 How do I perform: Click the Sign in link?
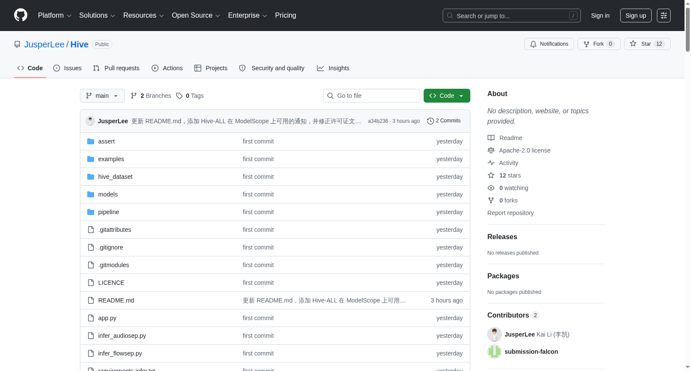(x=600, y=16)
